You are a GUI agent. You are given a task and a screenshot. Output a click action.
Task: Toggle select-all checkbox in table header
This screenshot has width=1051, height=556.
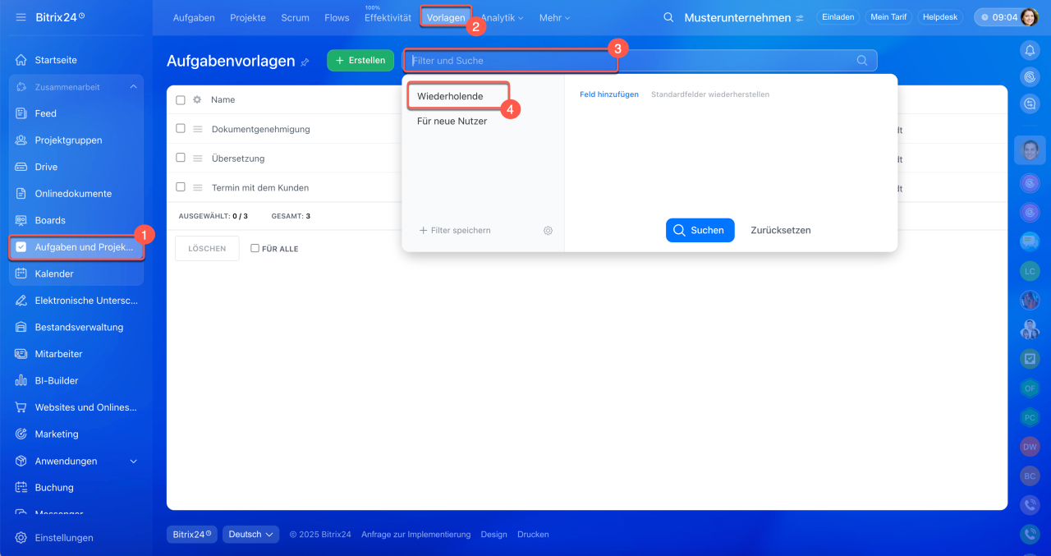pos(181,100)
